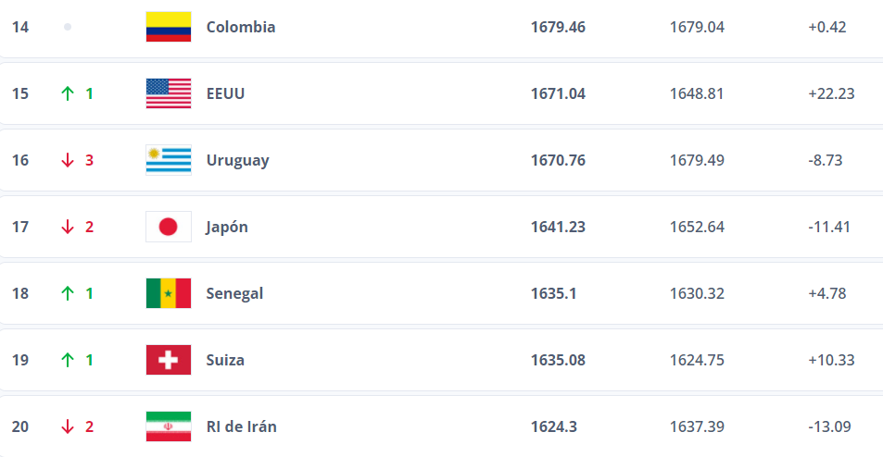Click EEUU green up arrow

click(67, 93)
